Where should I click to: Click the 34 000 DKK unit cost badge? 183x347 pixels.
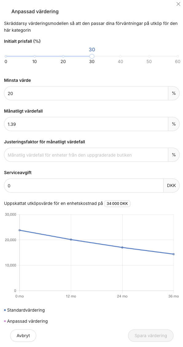pyautogui.click(x=117, y=204)
